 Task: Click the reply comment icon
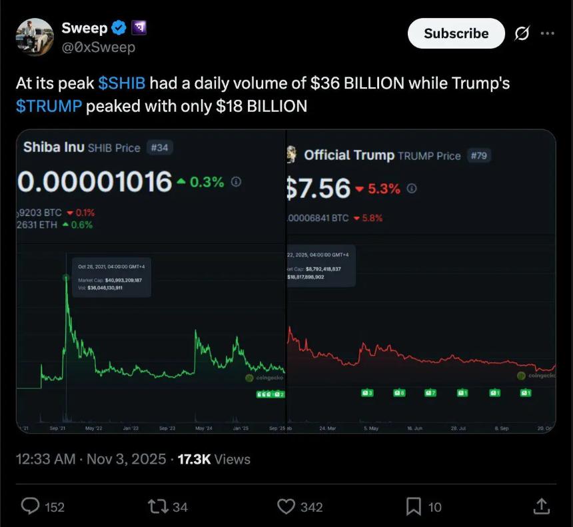coord(31,507)
